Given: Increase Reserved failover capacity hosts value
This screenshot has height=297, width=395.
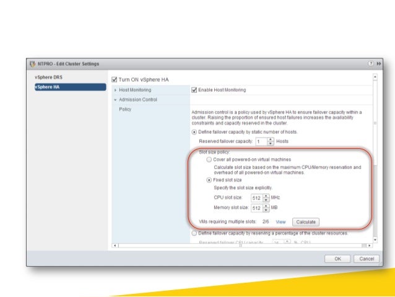Looking at the screenshot, I should click(271, 140).
